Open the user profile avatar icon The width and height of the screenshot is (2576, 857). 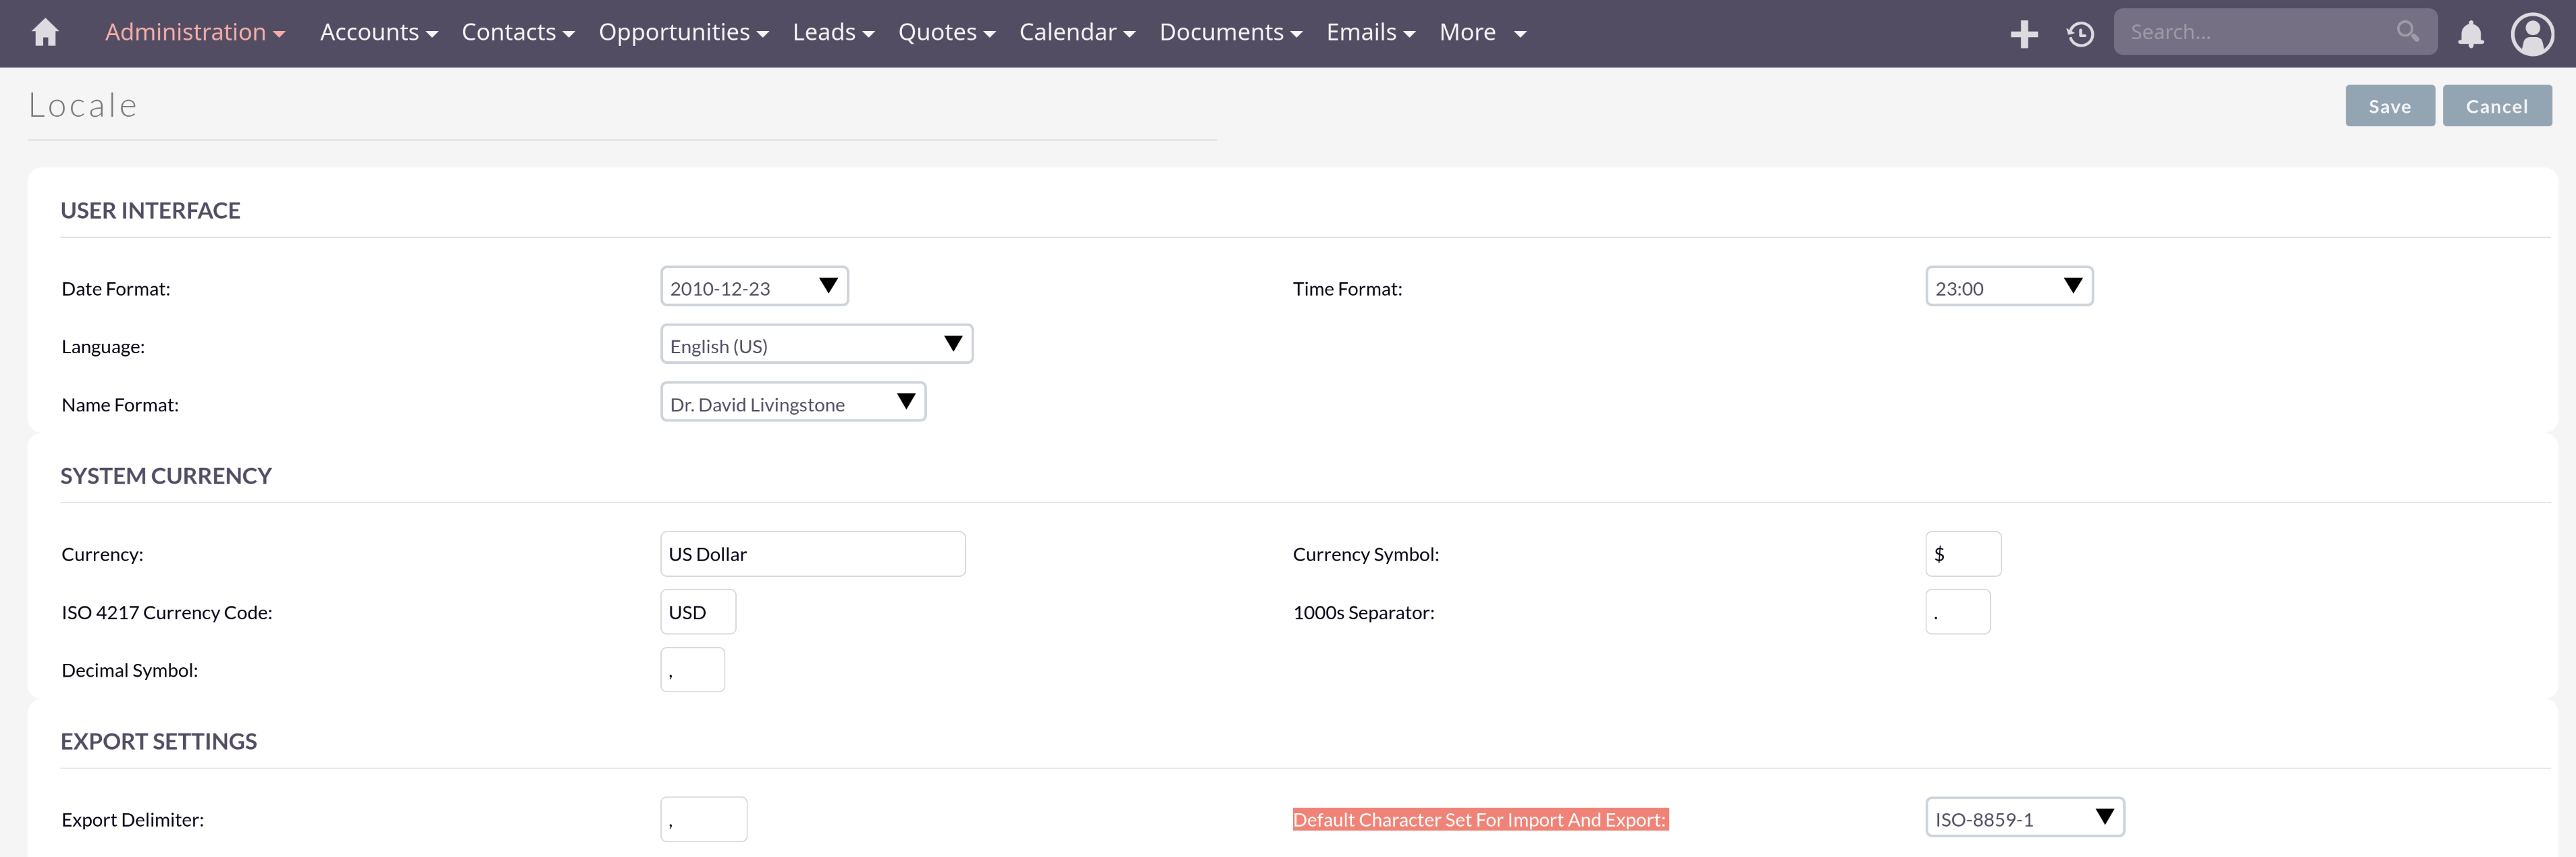coord(2531,34)
